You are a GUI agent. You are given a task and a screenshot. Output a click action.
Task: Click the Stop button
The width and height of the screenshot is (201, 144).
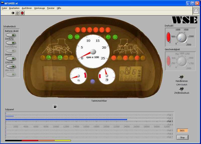click(x=182, y=137)
